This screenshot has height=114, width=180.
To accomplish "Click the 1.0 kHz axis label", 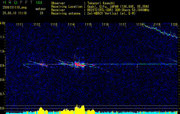I will [2, 51].
